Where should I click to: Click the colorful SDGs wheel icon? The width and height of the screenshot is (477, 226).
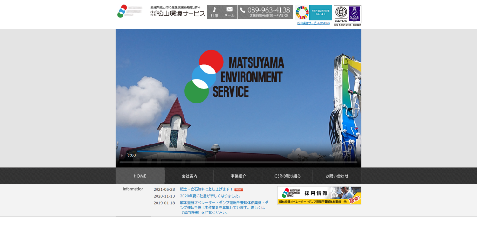pos(302,13)
